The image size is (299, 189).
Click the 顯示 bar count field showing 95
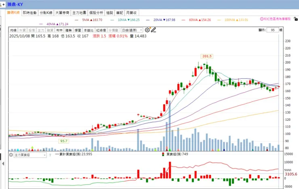click(273, 30)
